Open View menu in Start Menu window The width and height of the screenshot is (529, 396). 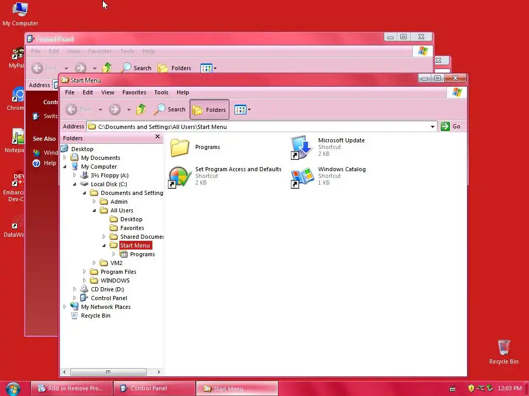coord(107,92)
